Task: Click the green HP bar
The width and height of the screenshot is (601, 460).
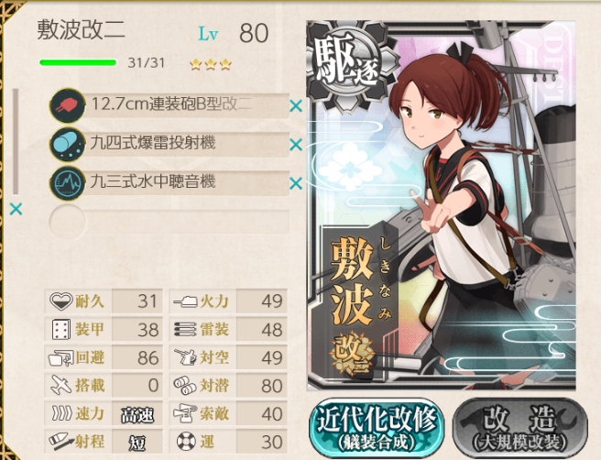Action: click(x=78, y=63)
